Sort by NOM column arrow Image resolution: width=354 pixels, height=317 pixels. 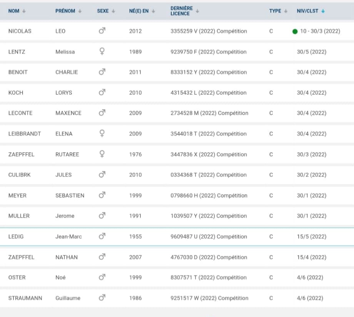24,11
